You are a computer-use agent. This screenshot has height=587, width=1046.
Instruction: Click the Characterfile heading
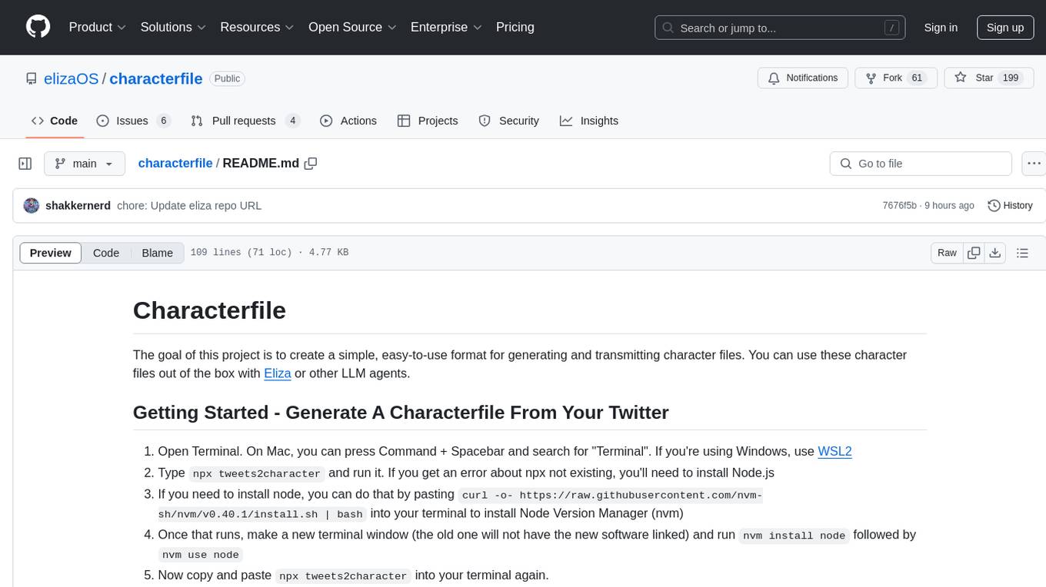(209, 310)
